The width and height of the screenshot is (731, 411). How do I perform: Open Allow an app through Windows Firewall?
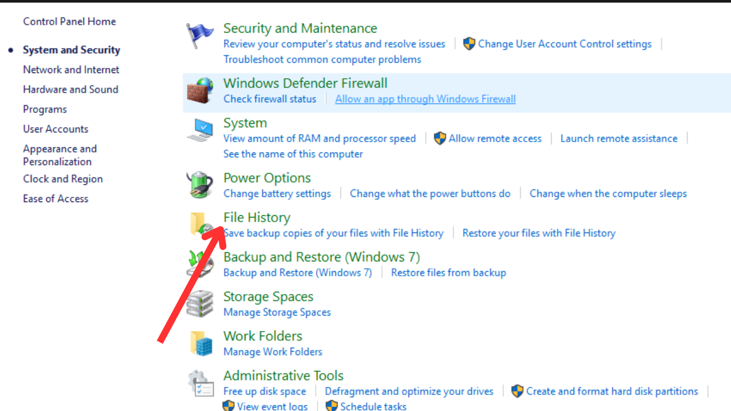click(425, 99)
